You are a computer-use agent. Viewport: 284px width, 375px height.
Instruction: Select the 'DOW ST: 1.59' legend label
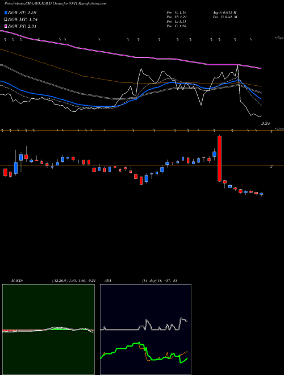coord(22,13)
